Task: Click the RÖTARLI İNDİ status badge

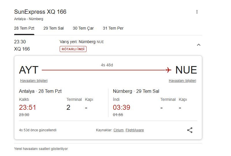Action: tap(73, 49)
